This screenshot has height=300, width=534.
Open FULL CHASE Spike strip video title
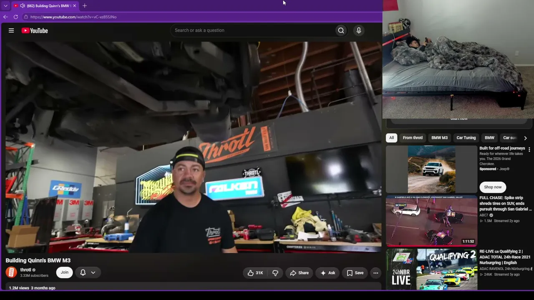coord(506,203)
